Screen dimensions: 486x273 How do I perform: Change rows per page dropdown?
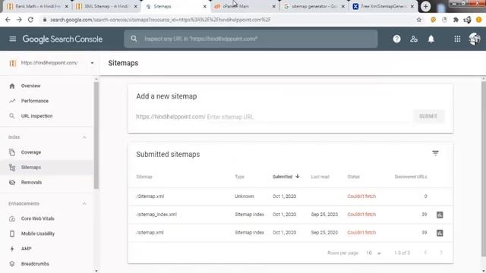pos(373,253)
